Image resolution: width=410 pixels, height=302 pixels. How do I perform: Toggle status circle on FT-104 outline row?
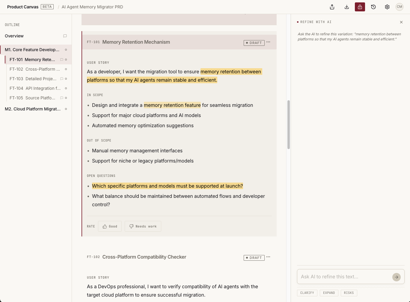pyautogui.click(x=66, y=88)
